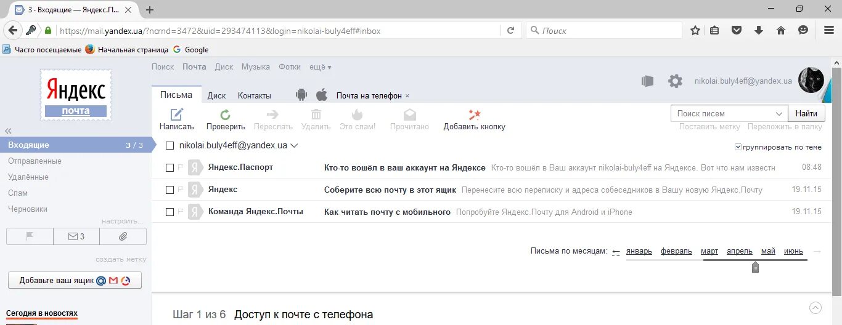Click the user avatar picture
This screenshot has width=842, height=325.
811,80
